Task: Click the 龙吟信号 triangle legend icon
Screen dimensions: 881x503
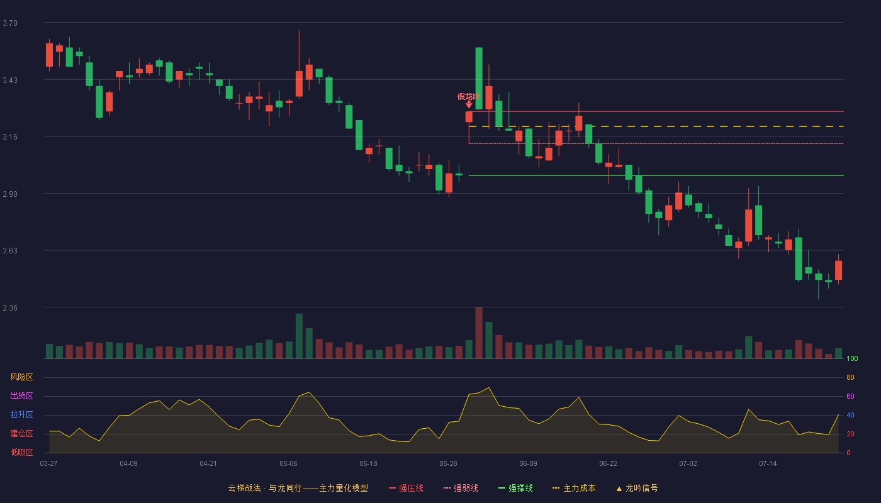Action: click(x=619, y=489)
